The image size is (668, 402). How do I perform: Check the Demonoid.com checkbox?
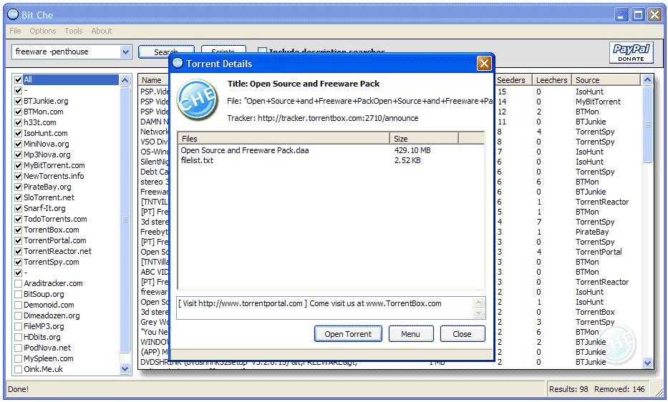[x=19, y=305]
